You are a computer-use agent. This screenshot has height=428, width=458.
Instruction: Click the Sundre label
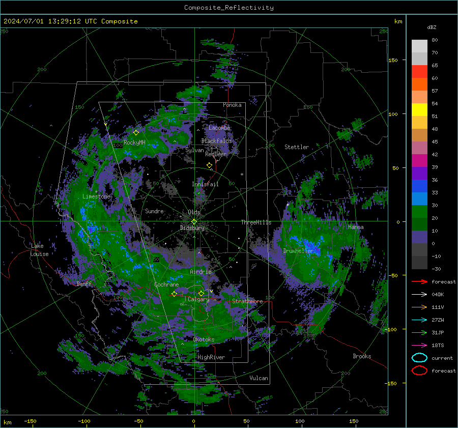(154, 211)
